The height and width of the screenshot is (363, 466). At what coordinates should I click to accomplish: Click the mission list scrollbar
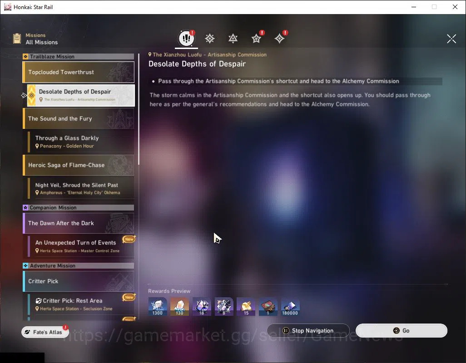tap(139, 110)
